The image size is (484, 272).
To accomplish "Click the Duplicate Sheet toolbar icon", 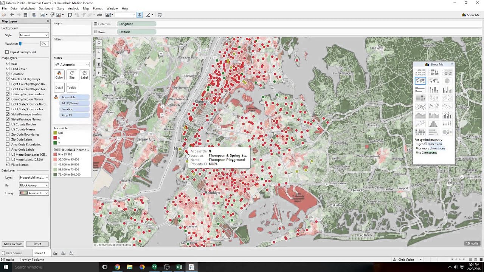I will 52,15.
